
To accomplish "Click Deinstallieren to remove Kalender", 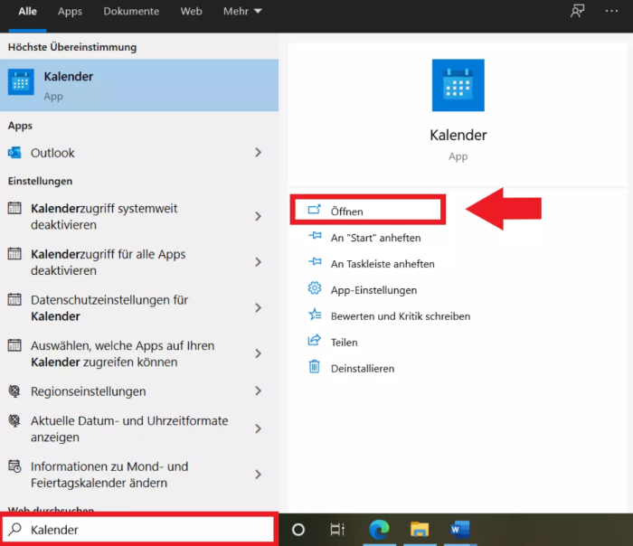I will click(x=362, y=369).
